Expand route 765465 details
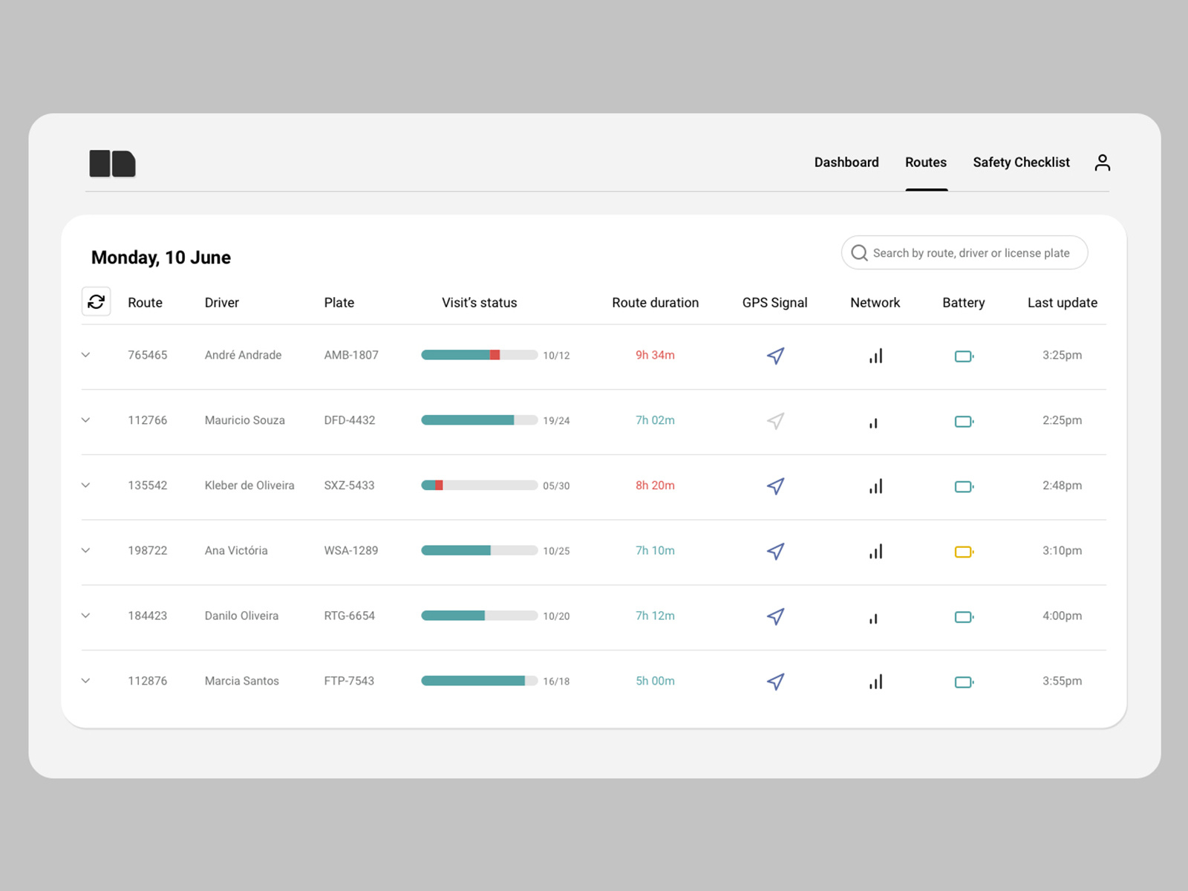1188x891 pixels. (85, 356)
